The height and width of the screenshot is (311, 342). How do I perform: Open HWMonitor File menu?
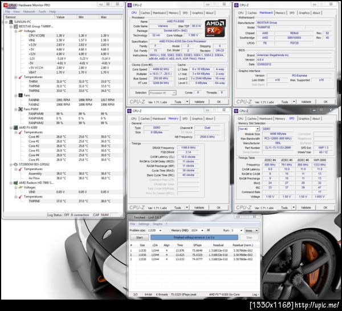7,11
